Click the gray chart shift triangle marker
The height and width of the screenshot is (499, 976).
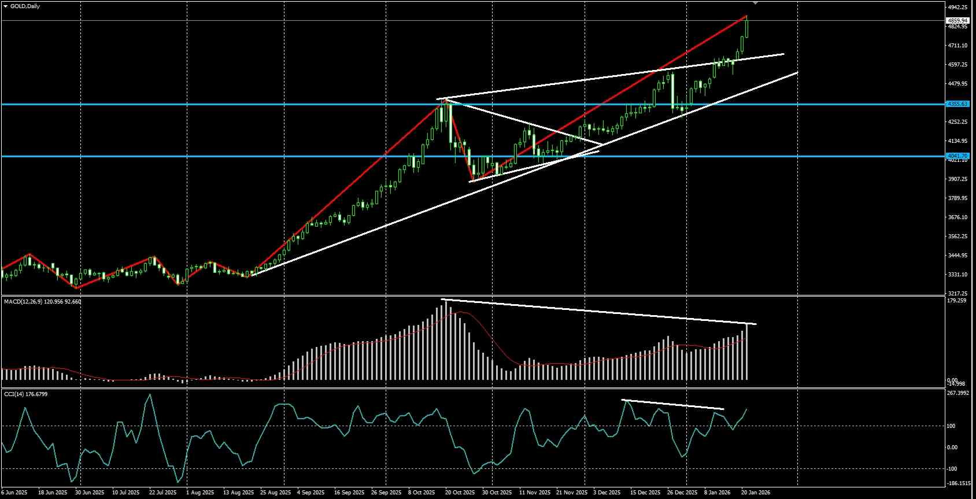[756, 3]
